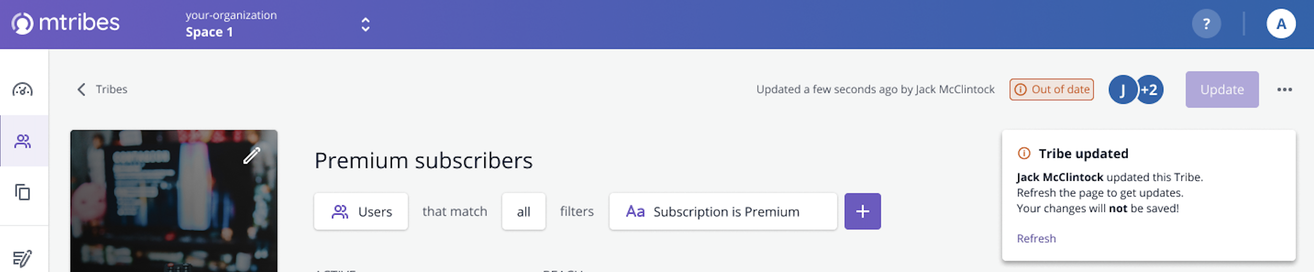
Task: Add a new filter with plus button
Action: pos(862,212)
